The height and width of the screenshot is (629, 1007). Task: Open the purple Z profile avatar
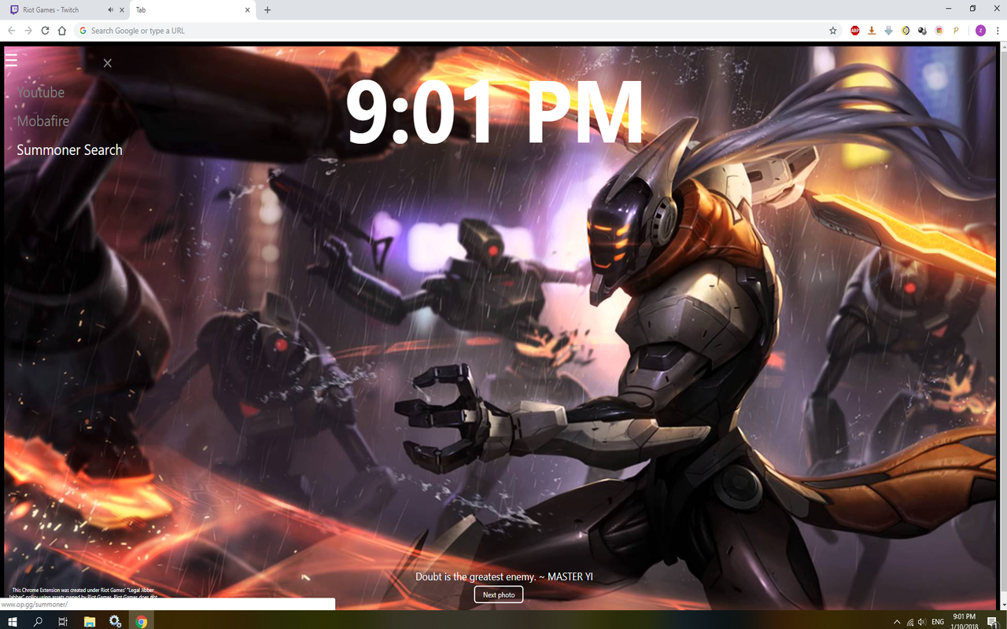(980, 31)
